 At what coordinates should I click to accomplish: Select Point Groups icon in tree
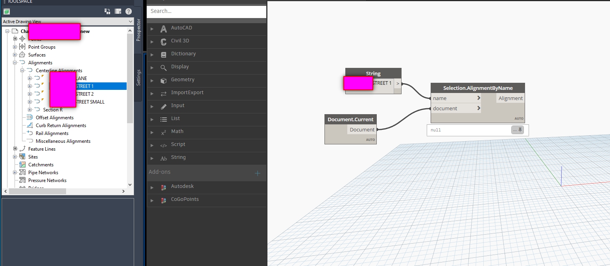coord(22,47)
